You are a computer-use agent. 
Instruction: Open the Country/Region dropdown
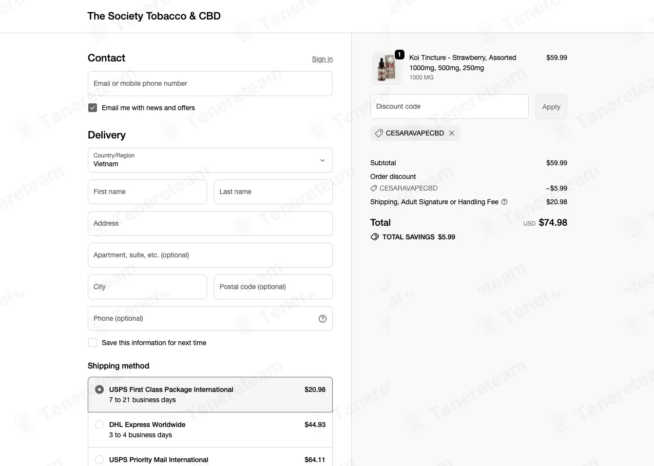coord(210,160)
